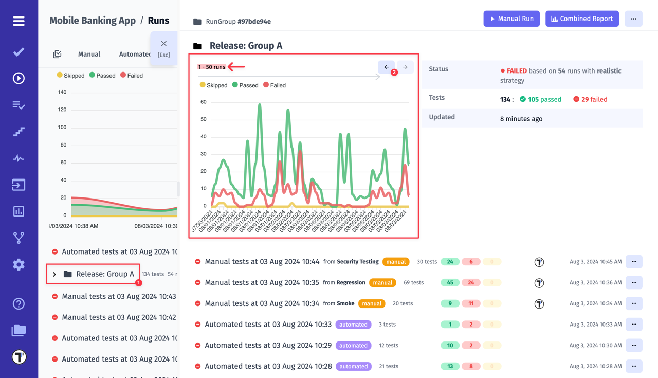Open the Combined Report
Viewport: 658px width, 378px height.
582,19
